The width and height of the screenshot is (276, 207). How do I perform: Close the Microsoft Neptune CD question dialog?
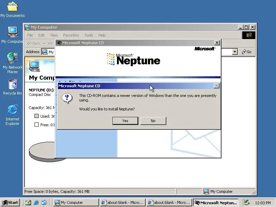pos(217,86)
